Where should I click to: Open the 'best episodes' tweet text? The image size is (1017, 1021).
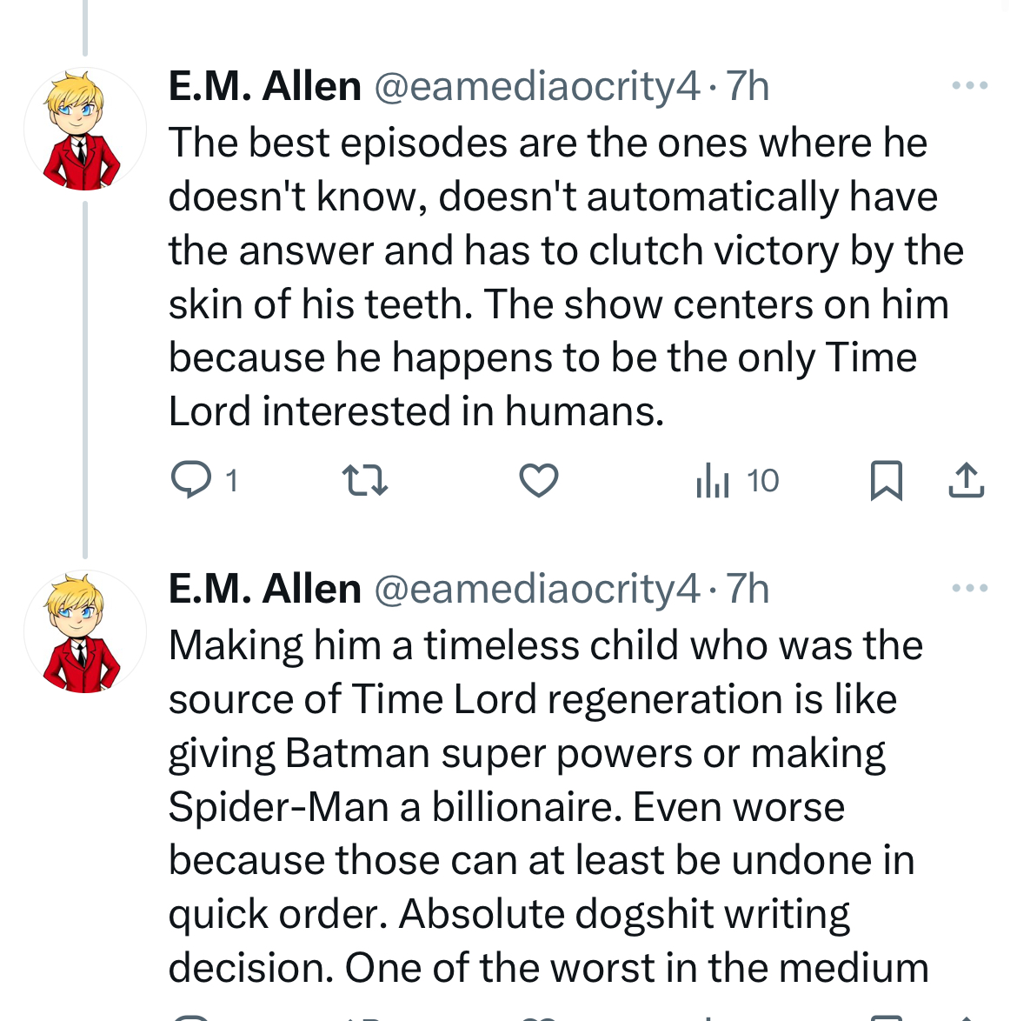pyautogui.click(x=565, y=277)
